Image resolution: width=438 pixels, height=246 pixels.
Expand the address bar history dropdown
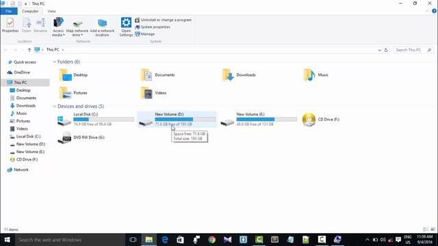click(x=379, y=50)
